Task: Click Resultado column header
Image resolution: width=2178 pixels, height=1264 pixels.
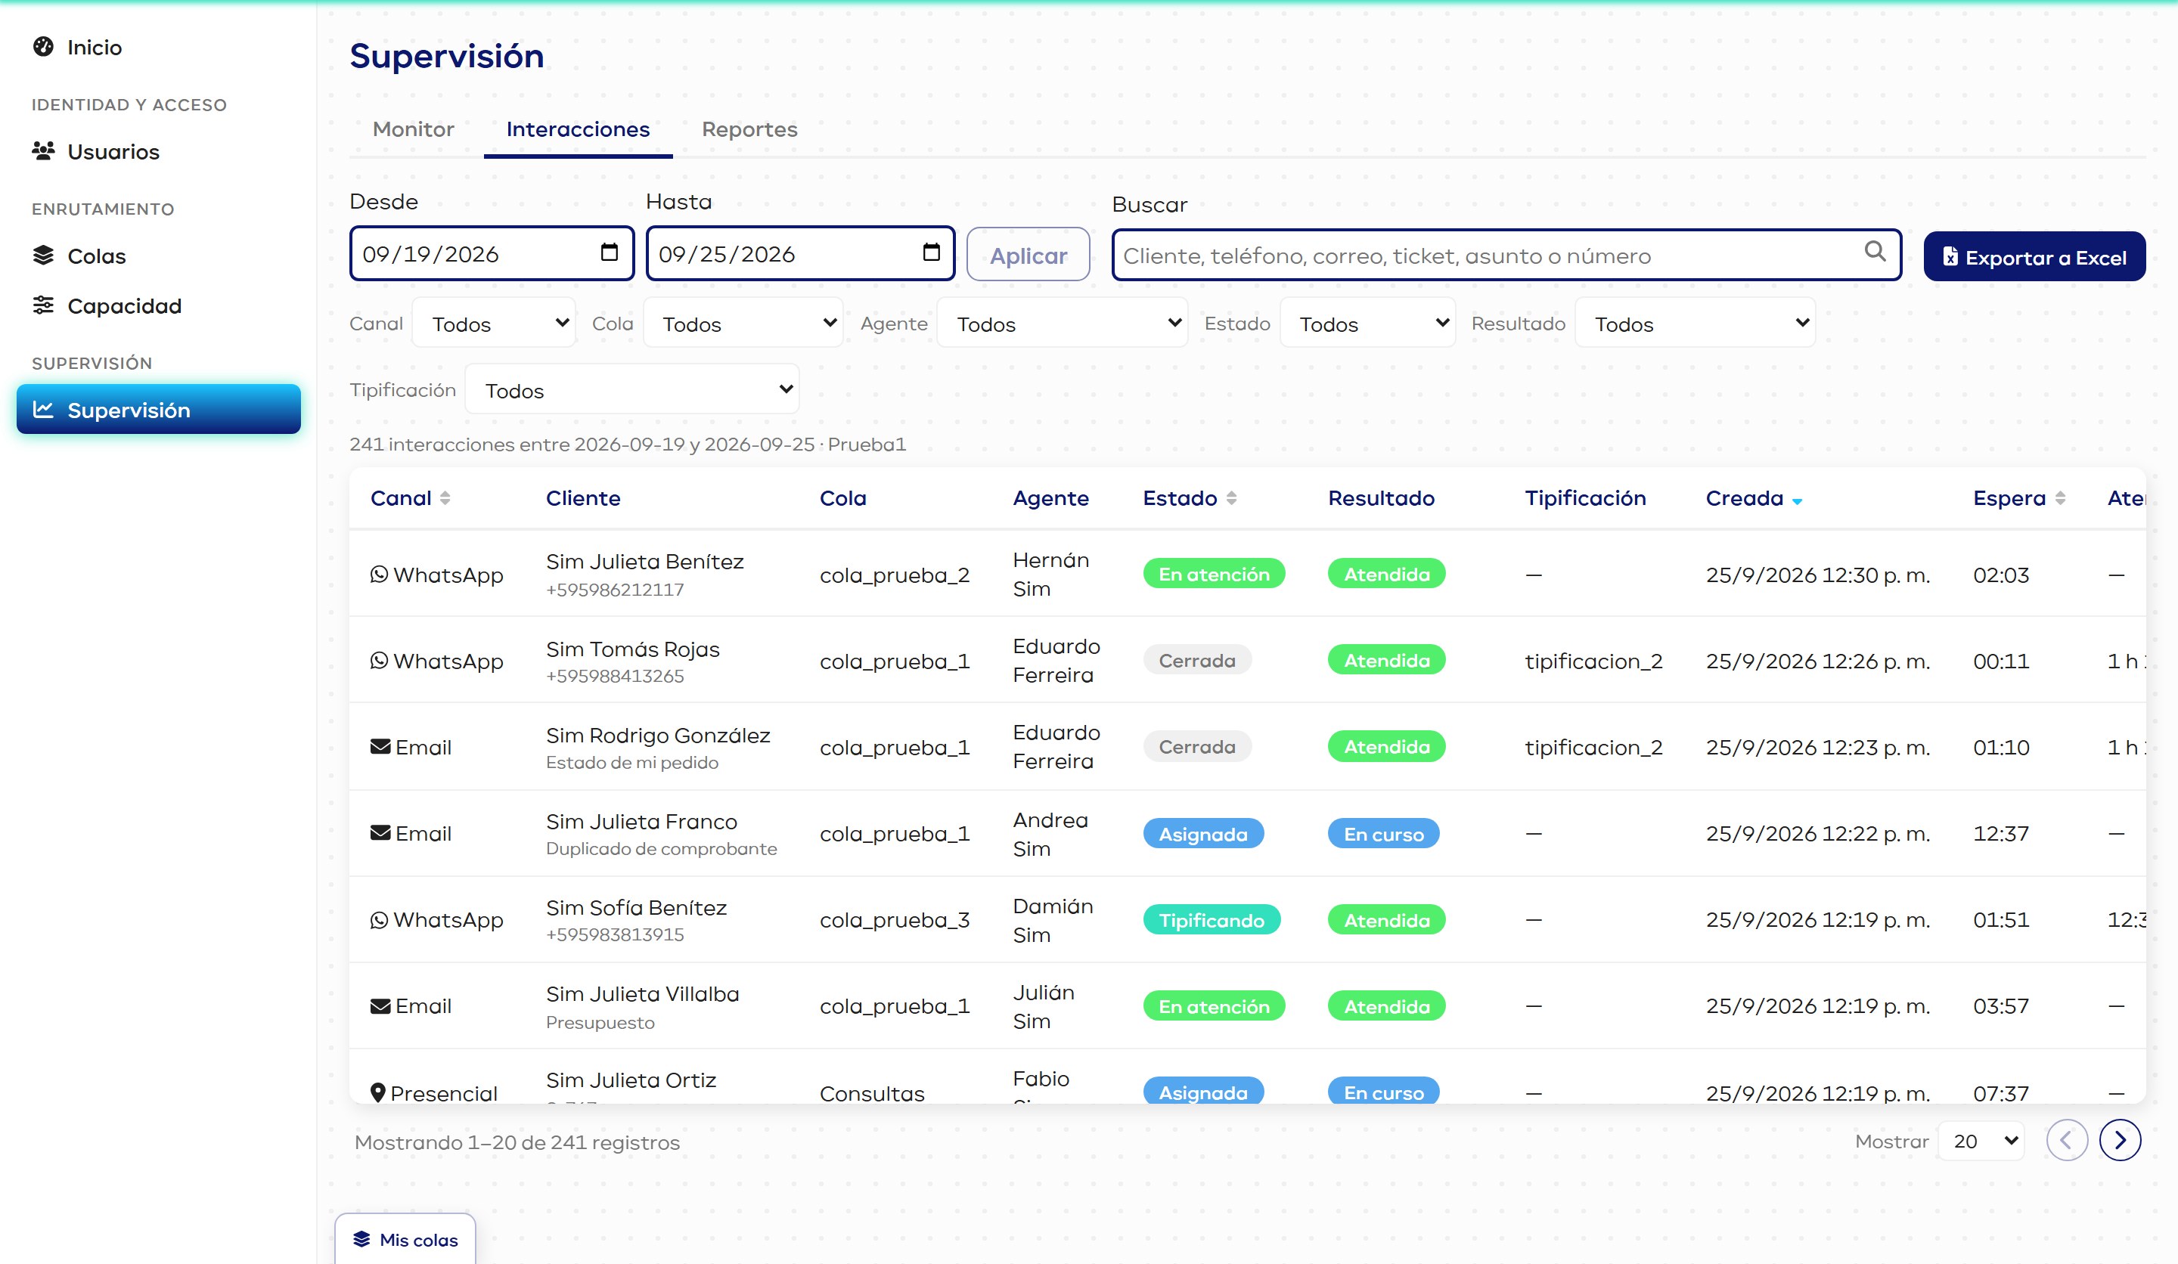Action: coord(1381,498)
